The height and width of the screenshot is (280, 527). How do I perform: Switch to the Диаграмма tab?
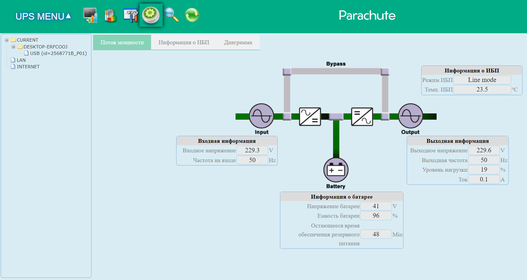238,42
